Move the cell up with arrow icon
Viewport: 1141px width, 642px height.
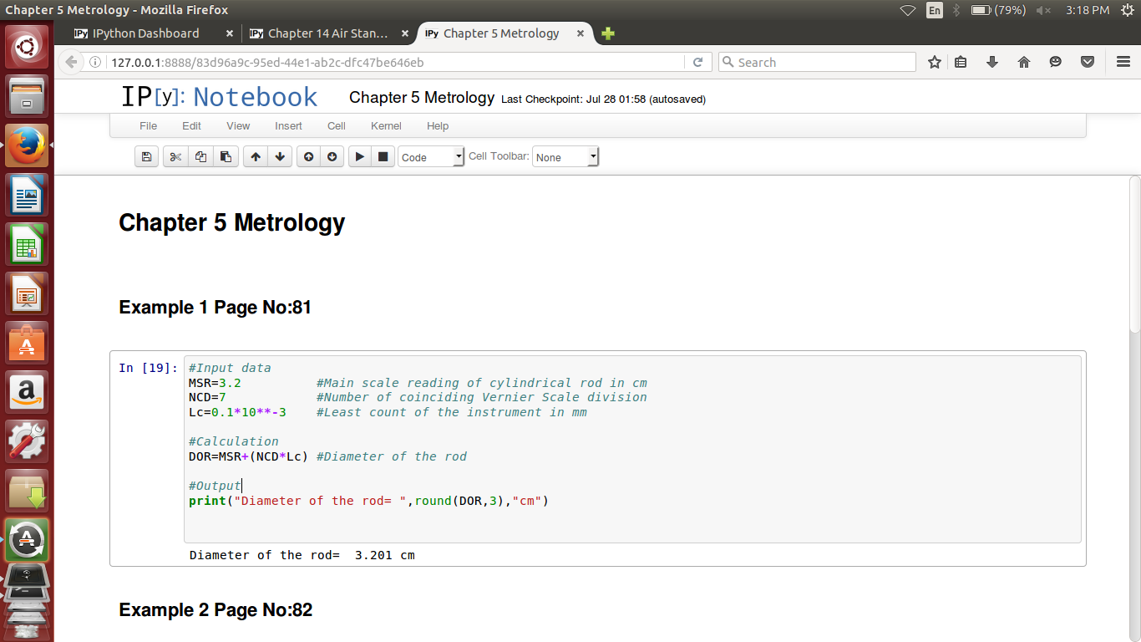click(256, 156)
